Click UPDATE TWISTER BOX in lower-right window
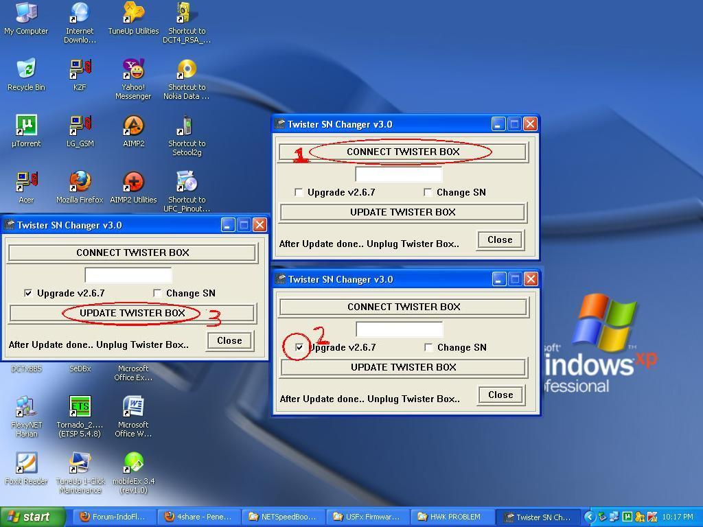Viewport: 703px width, 527px height. pos(404,367)
